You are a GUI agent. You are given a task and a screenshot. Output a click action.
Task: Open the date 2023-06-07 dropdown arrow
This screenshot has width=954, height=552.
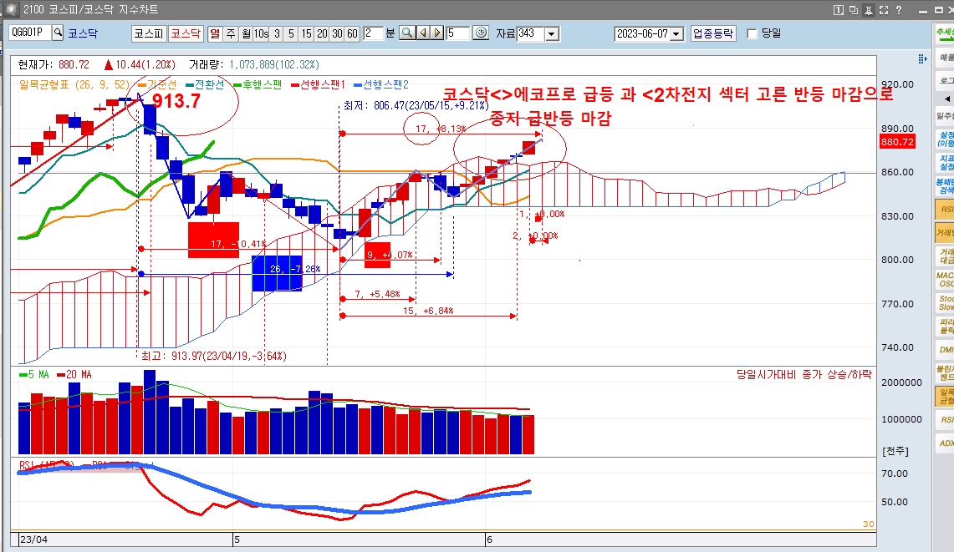click(676, 33)
